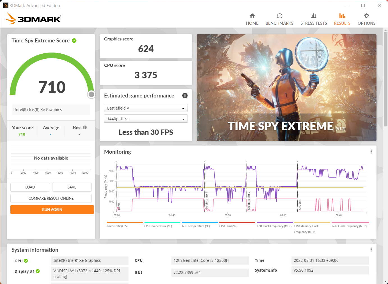The image size is (388, 284).
Task: Click the info icon next to Best score
Action: click(x=85, y=127)
